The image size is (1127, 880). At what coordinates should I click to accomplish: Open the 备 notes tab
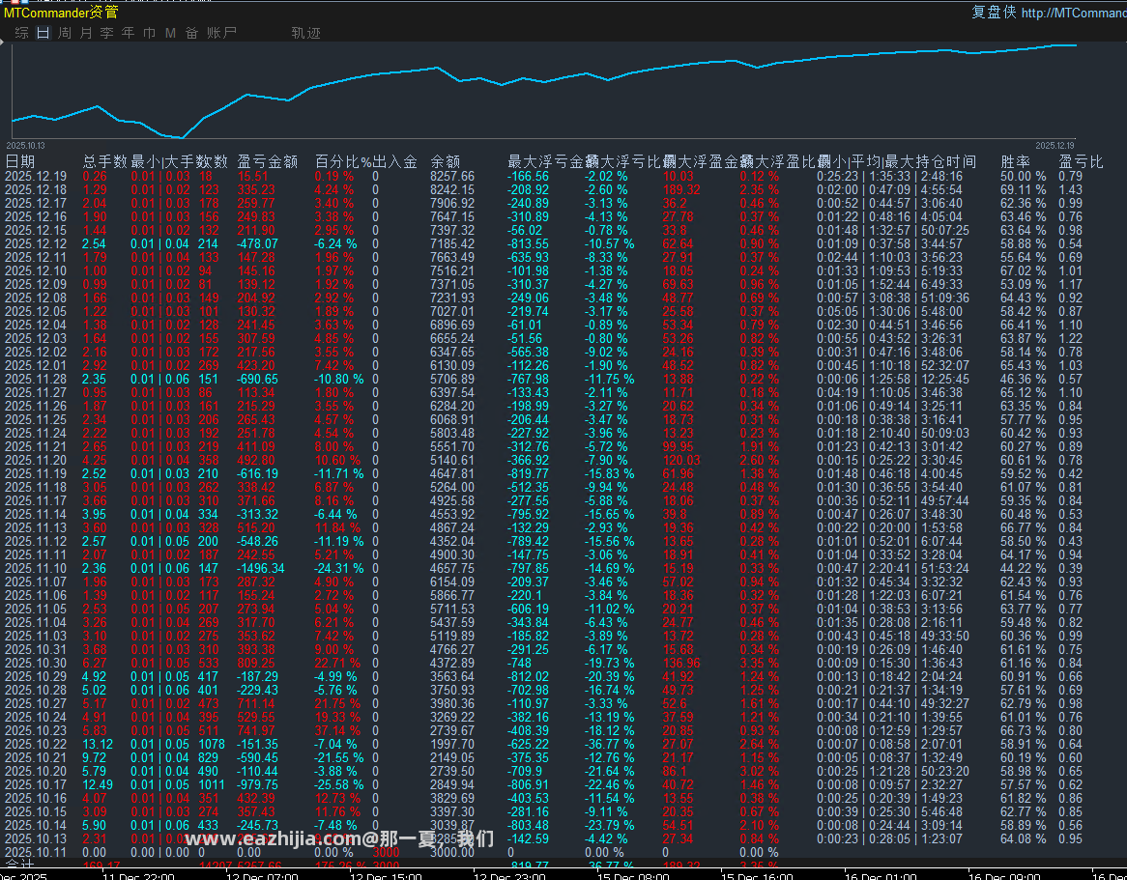(x=192, y=33)
